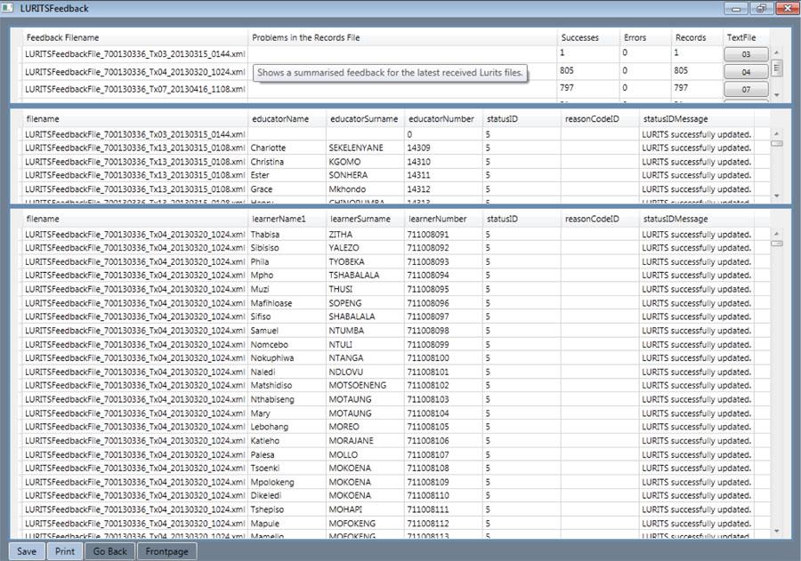Navigate to the Frontpage
This screenshot has height=561, width=801.
click(166, 551)
